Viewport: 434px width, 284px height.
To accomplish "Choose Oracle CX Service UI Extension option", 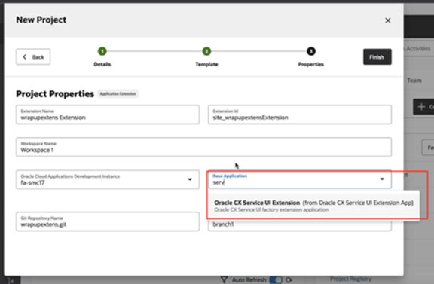I will pos(313,206).
